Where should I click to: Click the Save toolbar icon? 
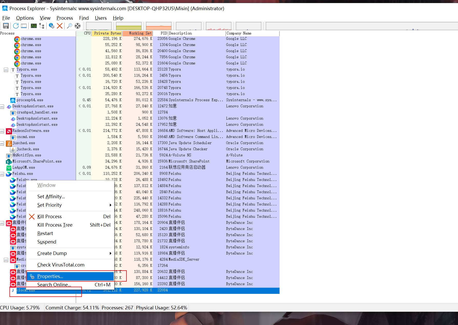pos(6,26)
